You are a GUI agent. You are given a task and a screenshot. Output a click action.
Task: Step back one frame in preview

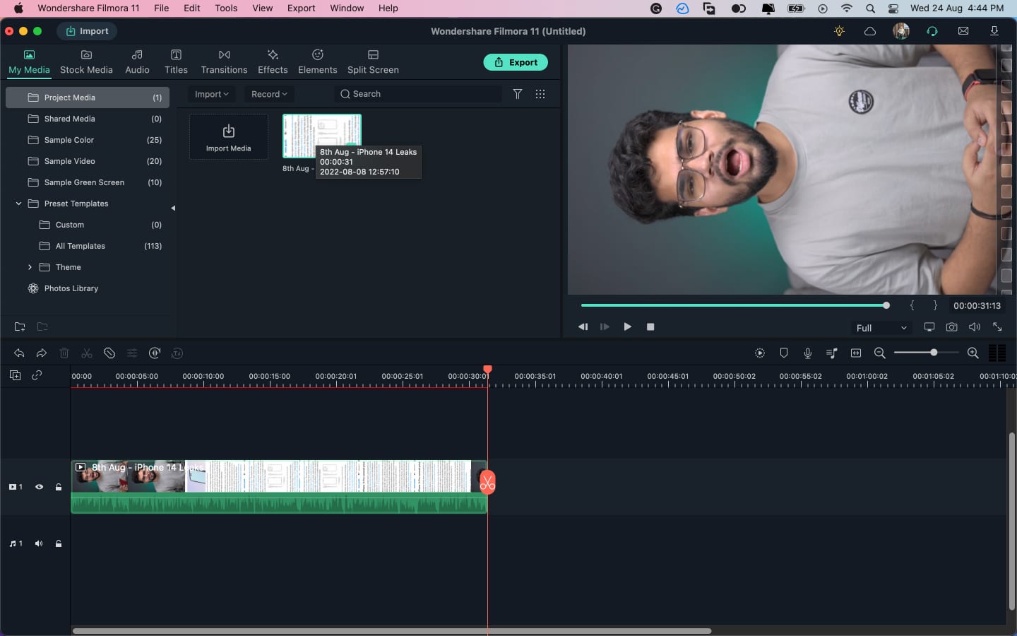pos(583,326)
